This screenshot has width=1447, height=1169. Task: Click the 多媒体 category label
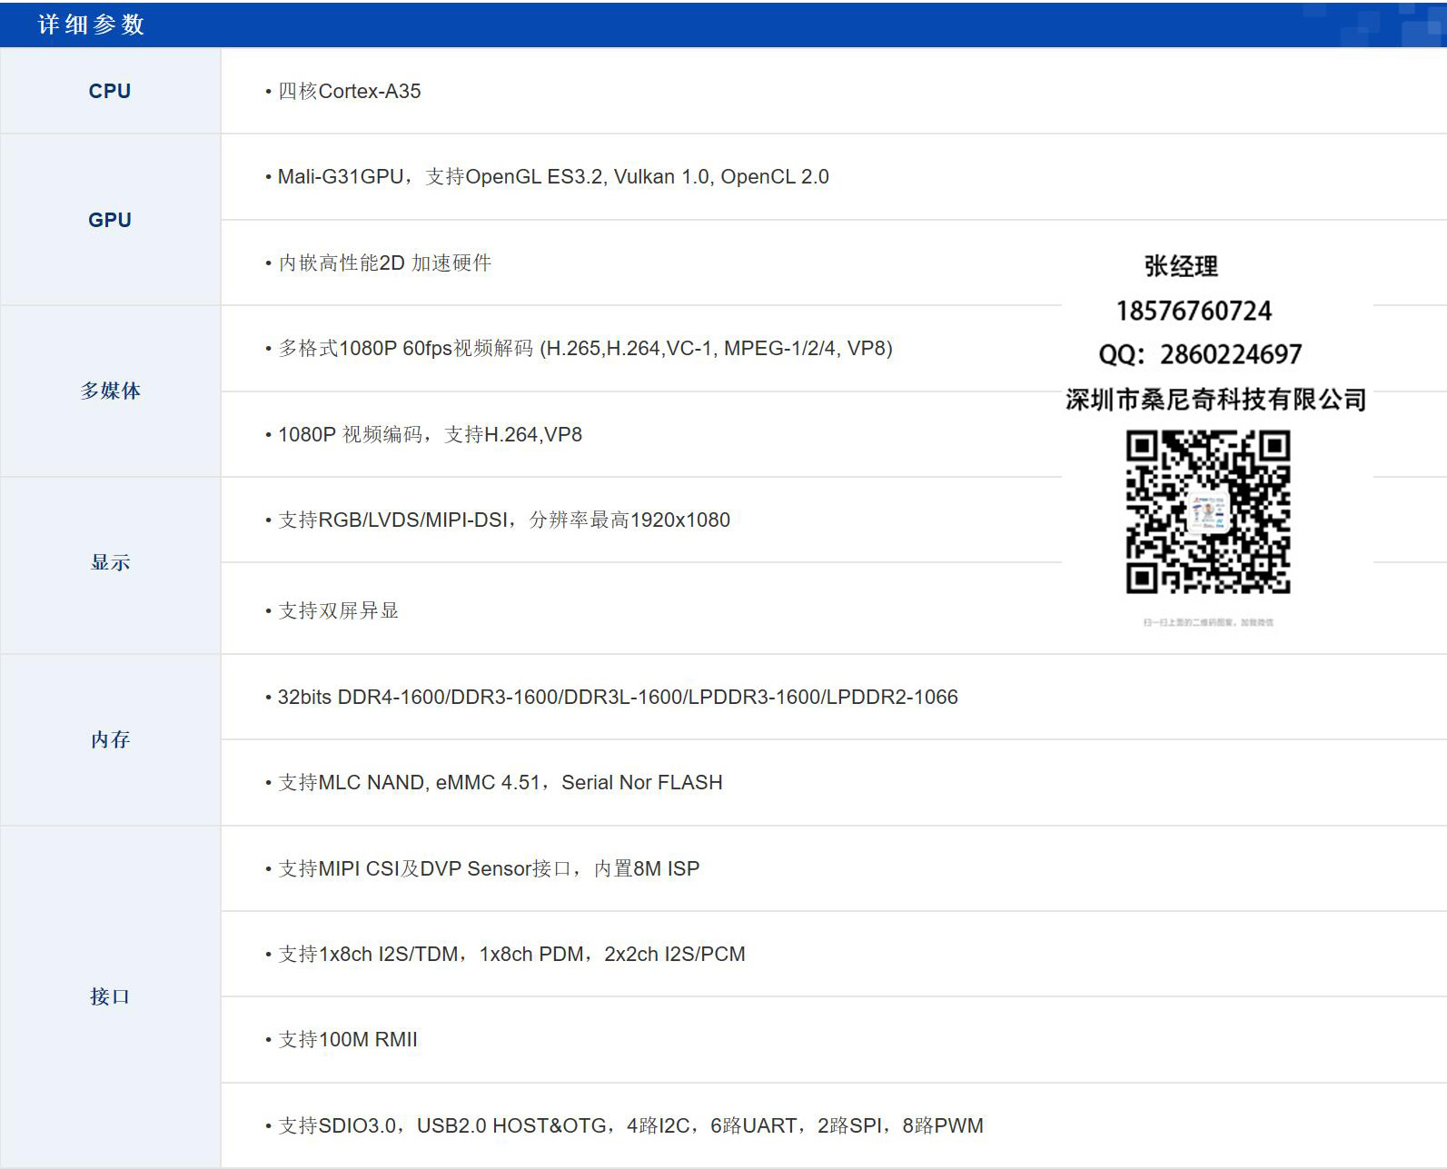(x=110, y=391)
